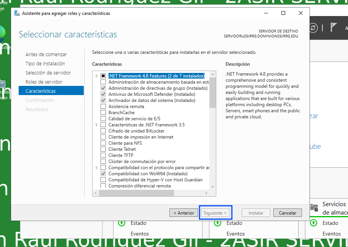Viewport: 348px width, 247px height.
Task: Click the wizard icon in the title bar
Action: [17, 13]
